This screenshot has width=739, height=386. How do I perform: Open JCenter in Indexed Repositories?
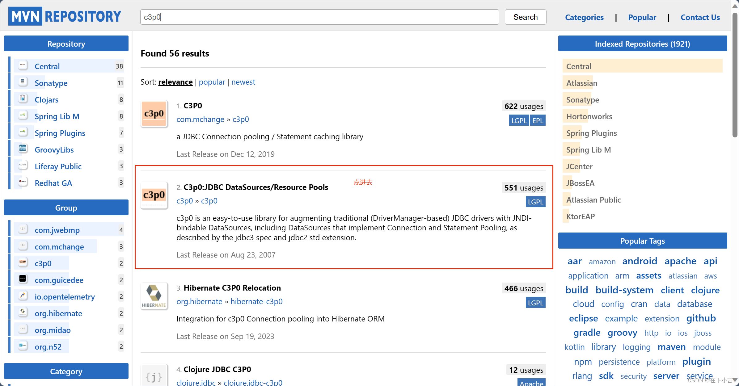coord(579,166)
